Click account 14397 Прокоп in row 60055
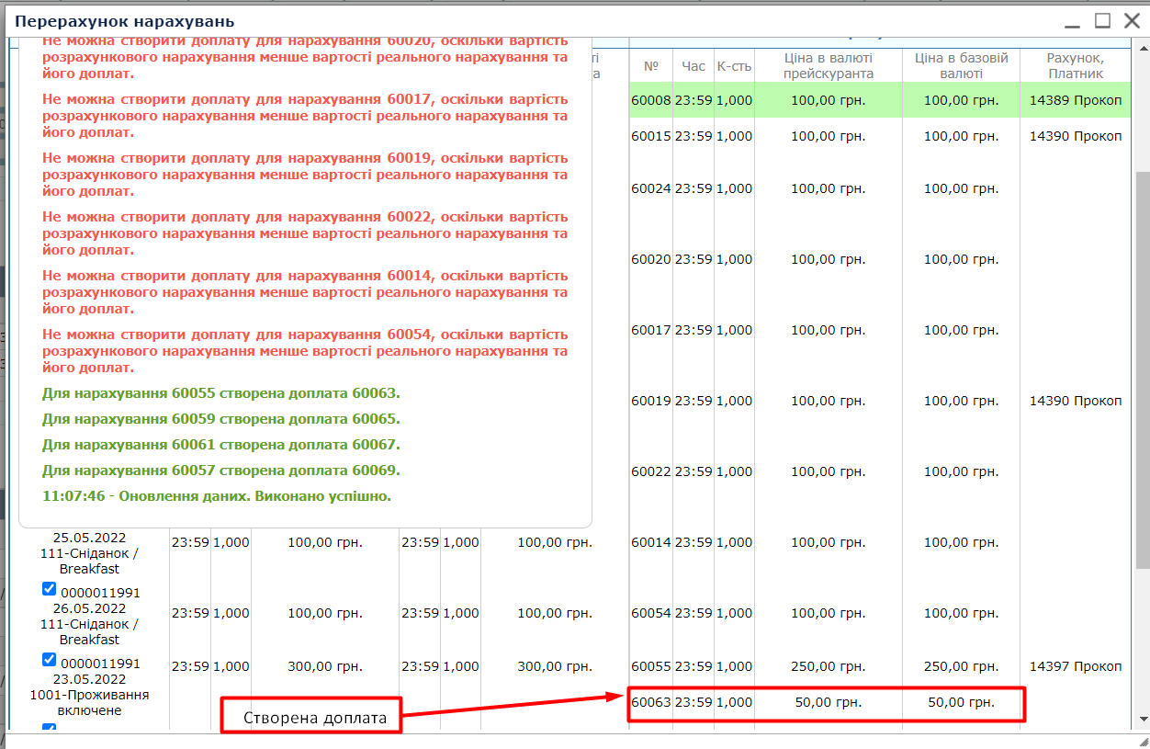Viewport: 1150px width, 749px height. [1075, 666]
